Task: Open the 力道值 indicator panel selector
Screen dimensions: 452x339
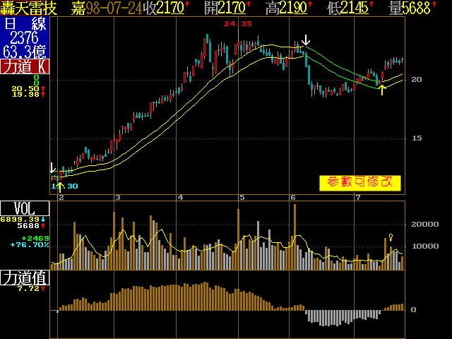Action: pos(25,277)
